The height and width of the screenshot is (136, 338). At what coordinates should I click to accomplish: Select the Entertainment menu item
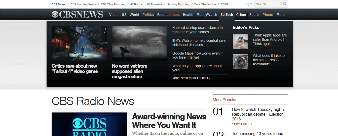coord(168,15)
